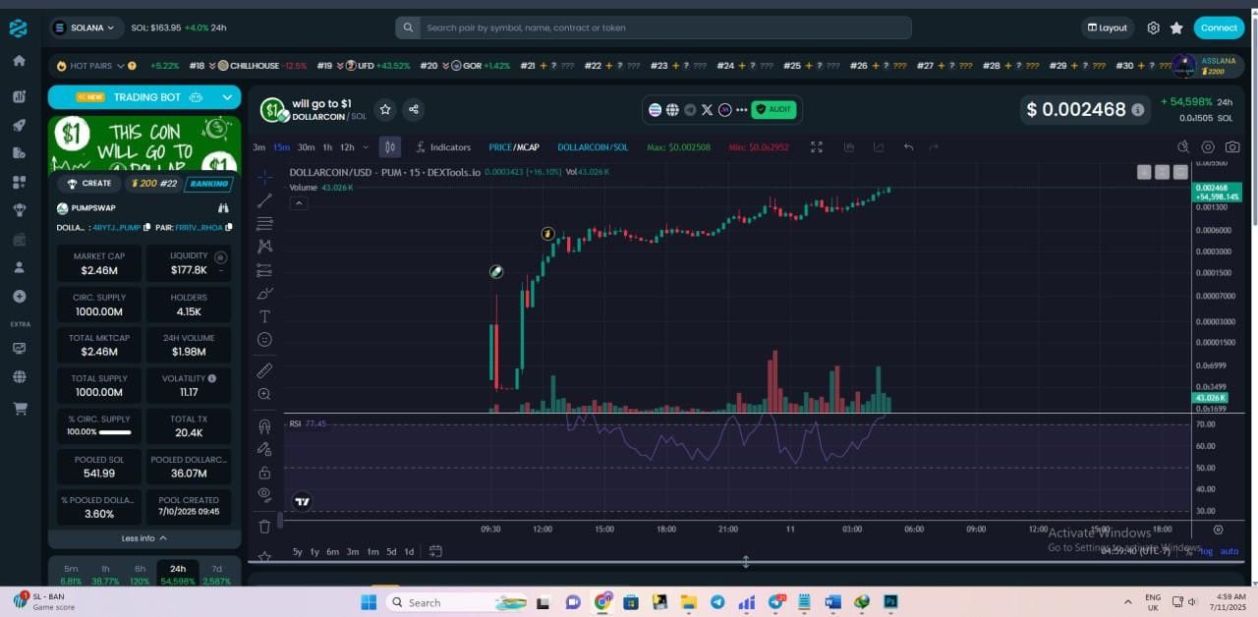The image size is (1258, 617).
Task: Click the RANKING badge
Action: coord(208,184)
